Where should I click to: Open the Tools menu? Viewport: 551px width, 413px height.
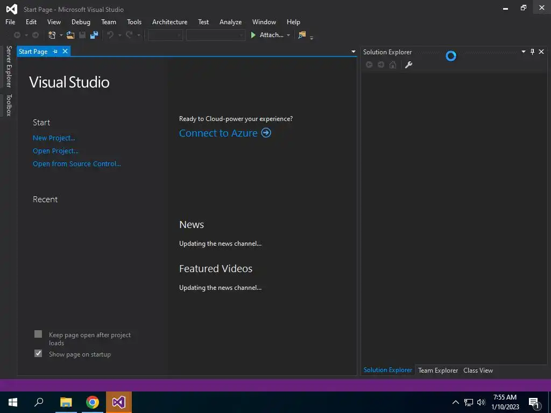pyautogui.click(x=134, y=22)
